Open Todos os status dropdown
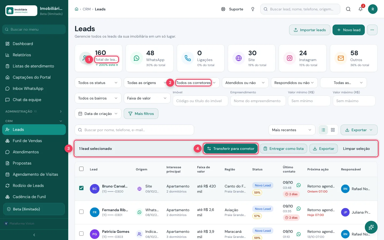The width and height of the screenshot is (384, 240). pos(98,83)
